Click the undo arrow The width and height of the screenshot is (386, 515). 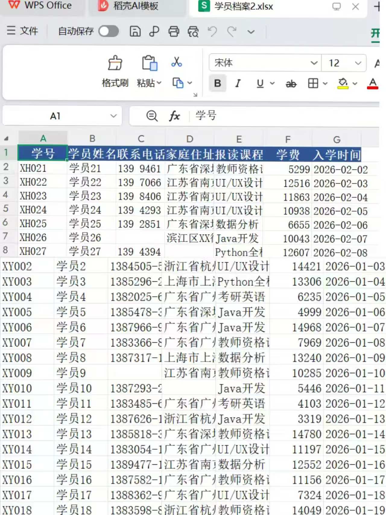click(212, 31)
